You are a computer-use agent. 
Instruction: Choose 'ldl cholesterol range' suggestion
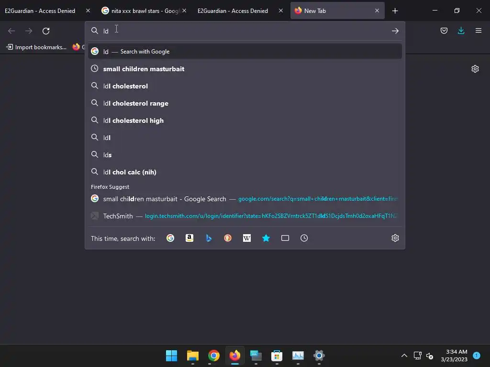[x=245, y=103]
